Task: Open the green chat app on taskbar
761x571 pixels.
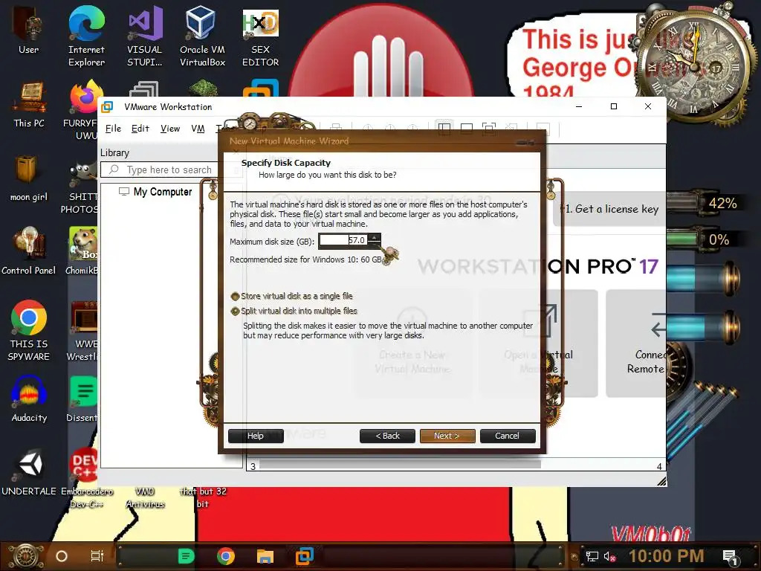Action: click(186, 556)
